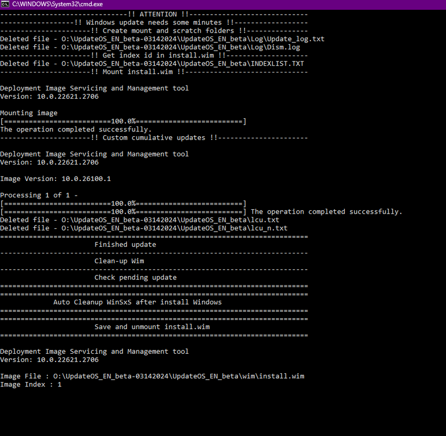Click 'Auto Cleanup WinSxS after install Windows' text
The image size is (446, 436).
point(137,302)
